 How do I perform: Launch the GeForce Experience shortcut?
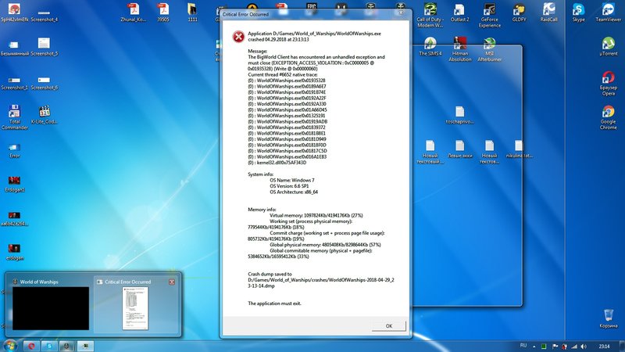(x=490, y=15)
